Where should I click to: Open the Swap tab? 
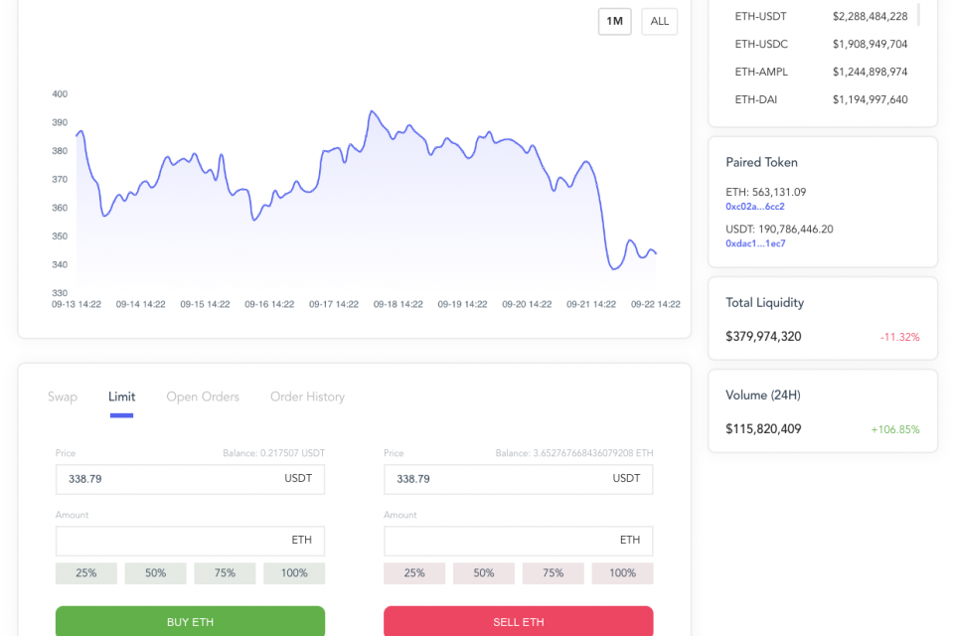(63, 397)
